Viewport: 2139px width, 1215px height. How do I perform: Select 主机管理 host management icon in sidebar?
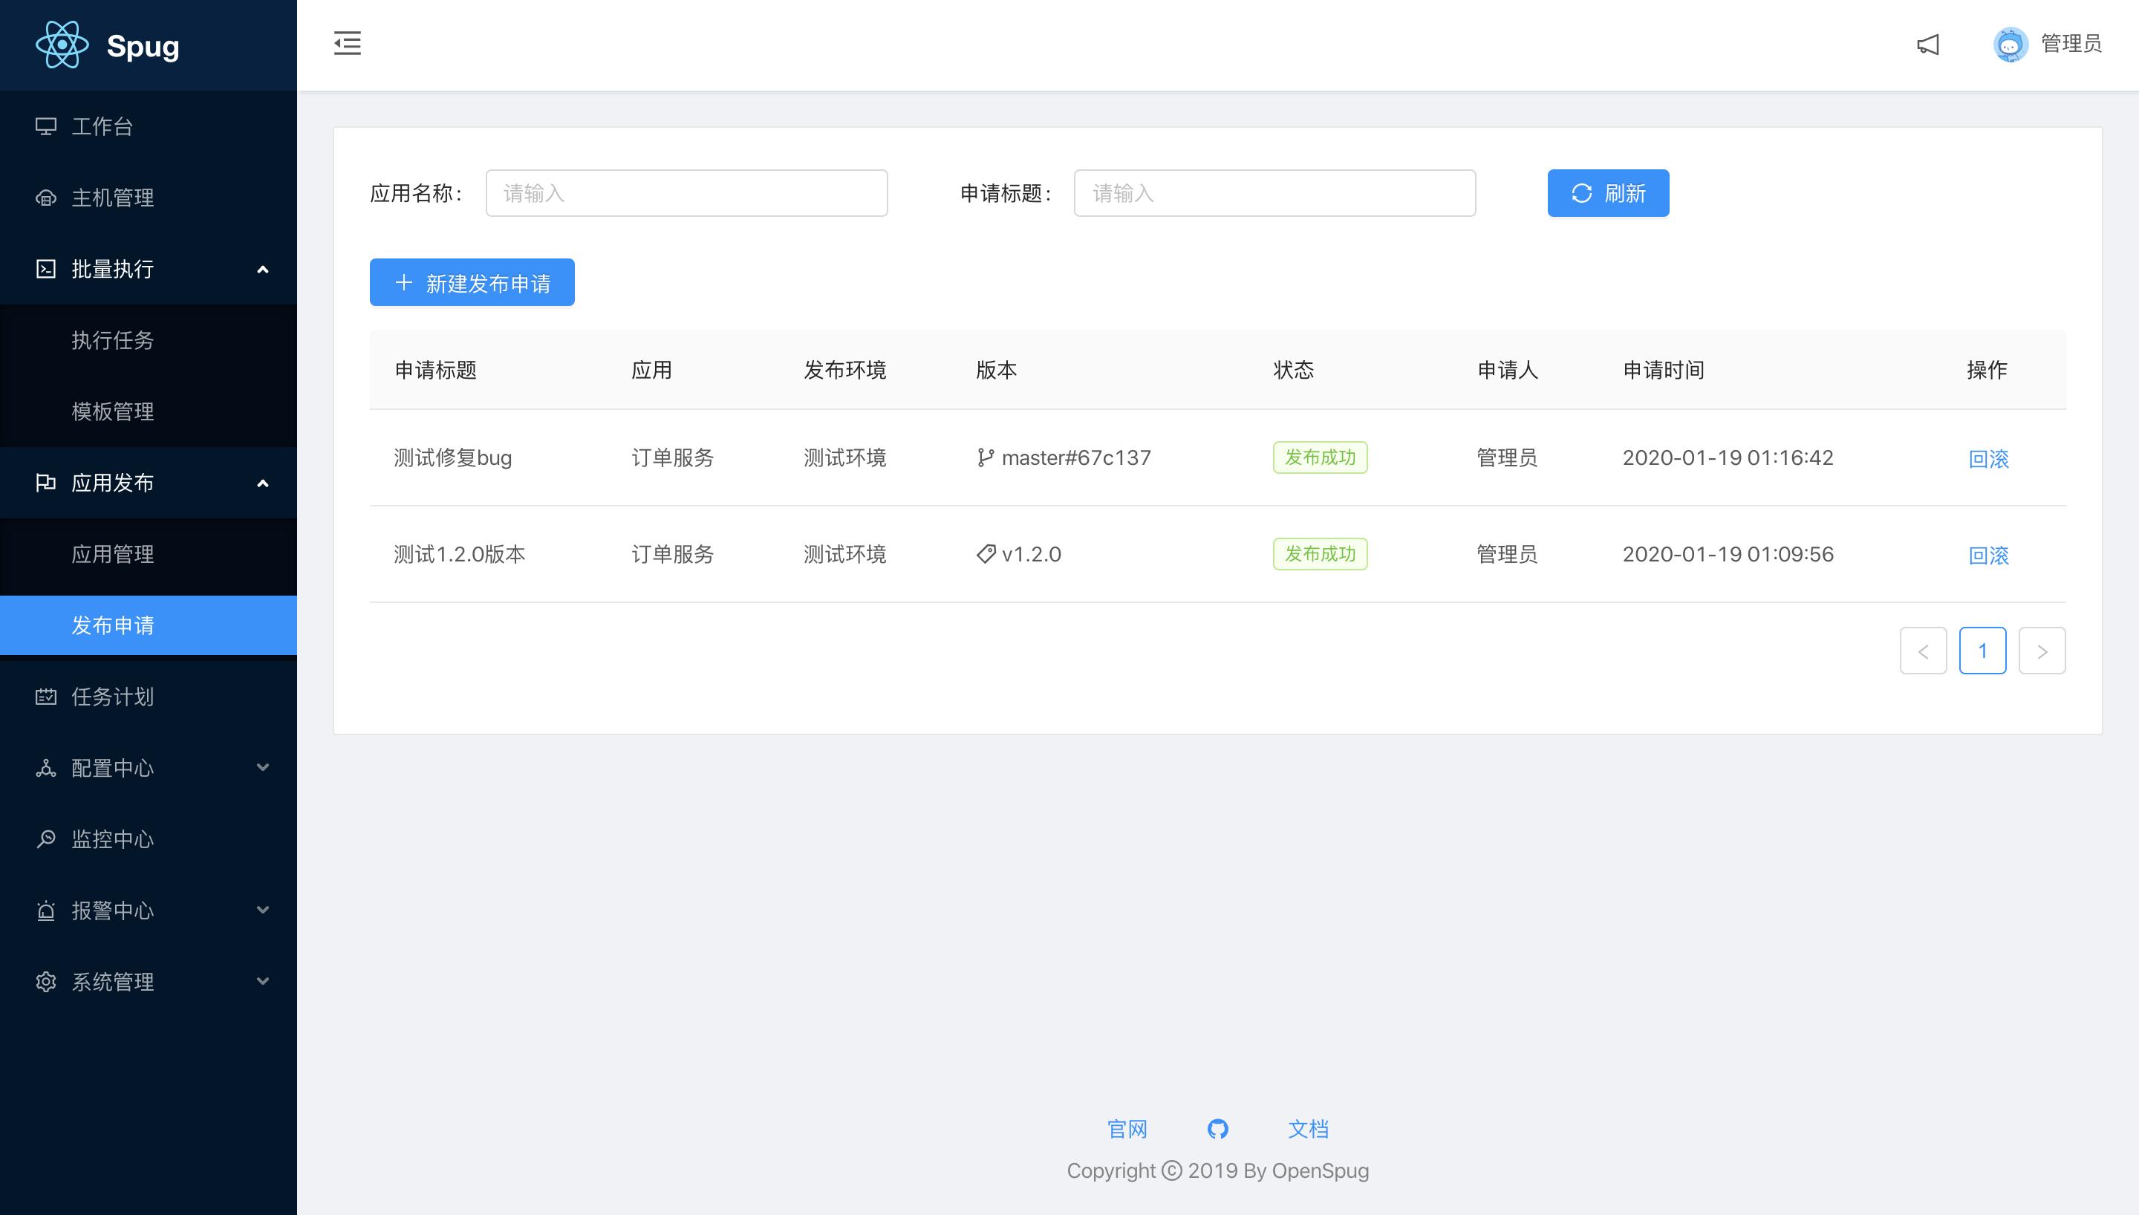tap(46, 198)
